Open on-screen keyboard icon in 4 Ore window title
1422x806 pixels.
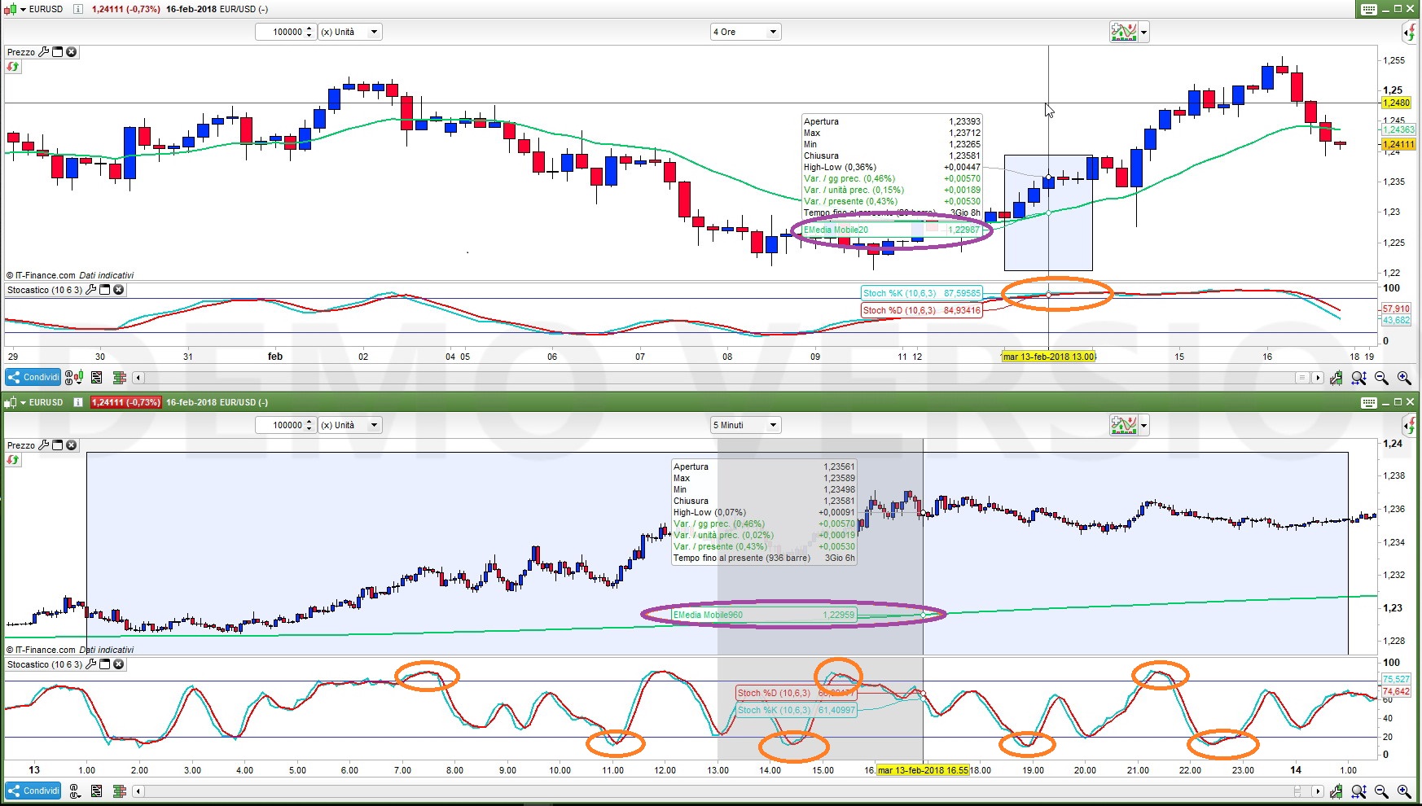[1369, 9]
